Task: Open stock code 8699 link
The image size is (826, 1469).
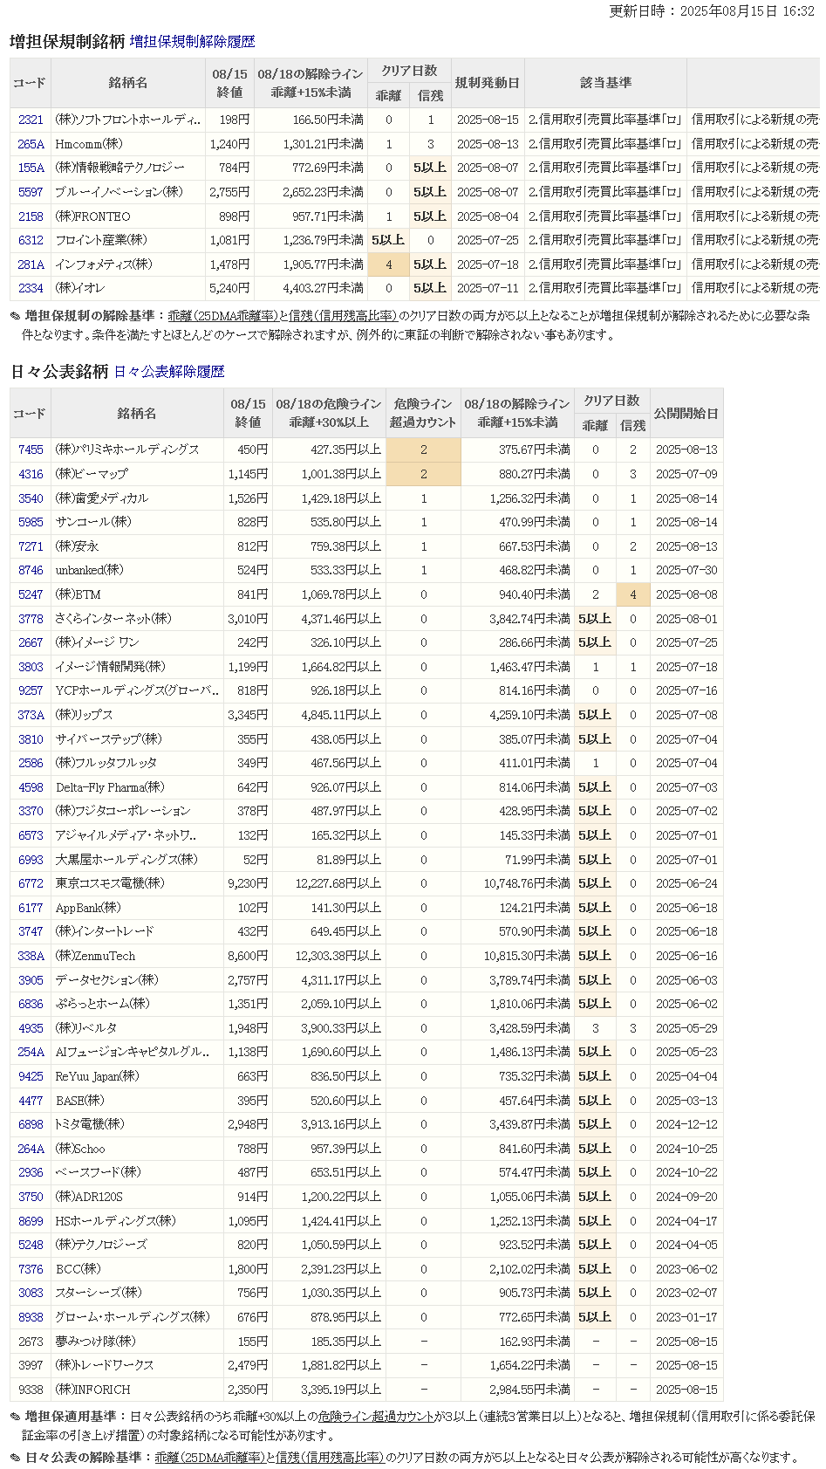Action: point(31,1221)
